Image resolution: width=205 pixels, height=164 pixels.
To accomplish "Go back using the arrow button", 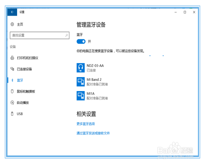I will [x=12, y=12].
